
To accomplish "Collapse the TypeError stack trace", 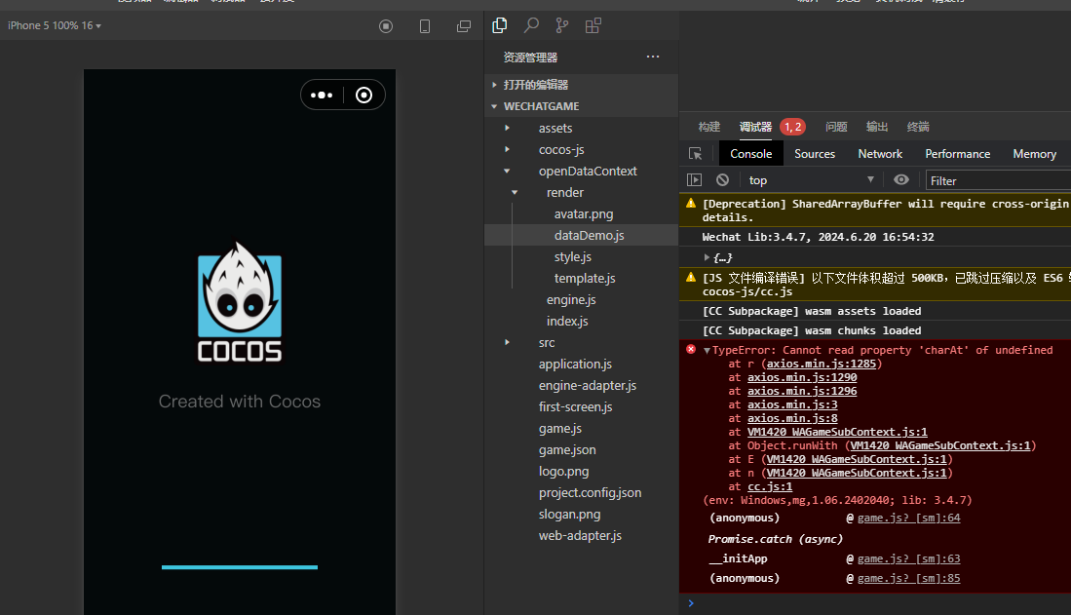I will (707, 350).
